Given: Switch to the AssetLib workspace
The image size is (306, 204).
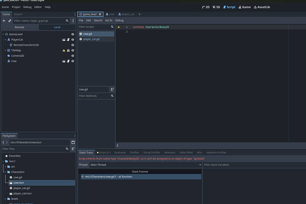Looking at the screenshot, I should click(x=261, y=7).
